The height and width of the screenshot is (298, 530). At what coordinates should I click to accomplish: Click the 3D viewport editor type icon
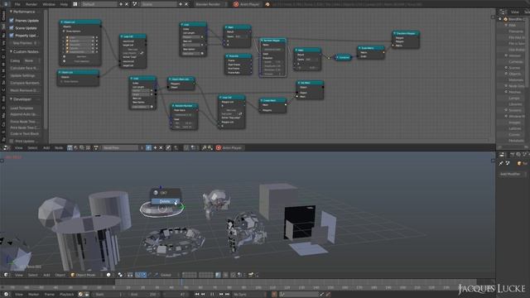coord(6,275)
